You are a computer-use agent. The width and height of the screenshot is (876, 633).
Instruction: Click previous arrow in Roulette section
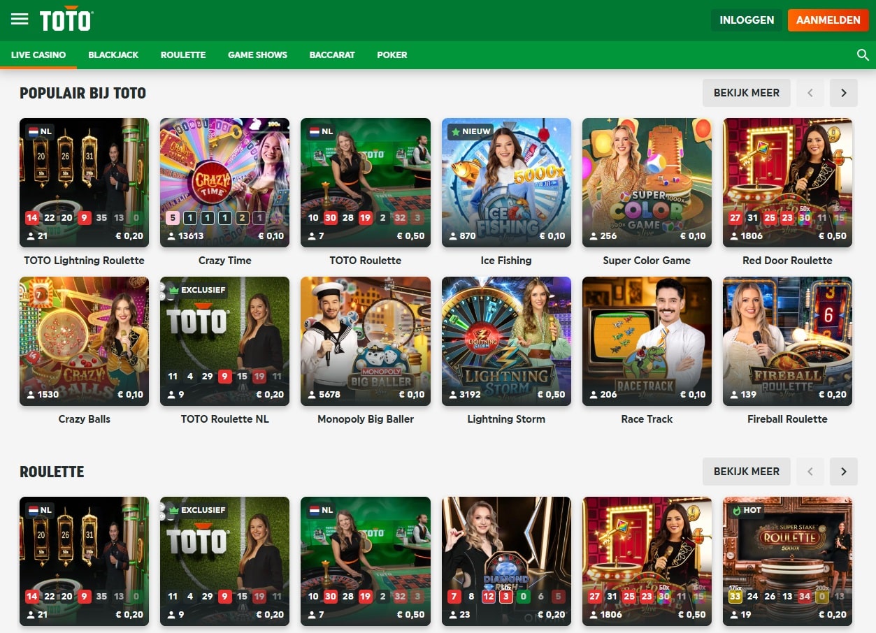coord(810,472)
